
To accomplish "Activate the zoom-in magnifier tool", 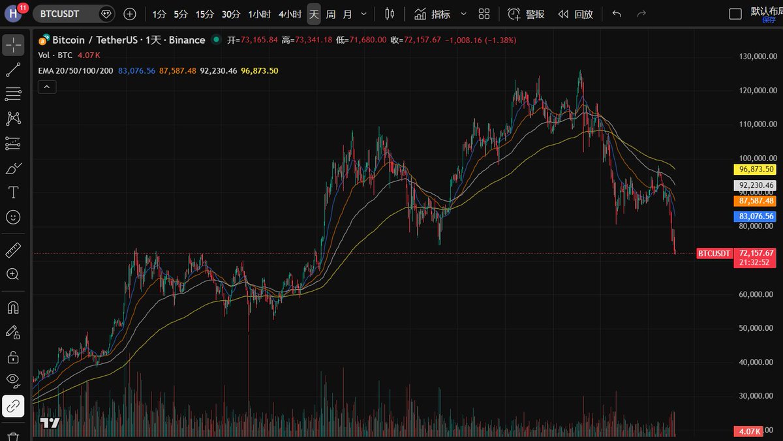I will [x=13, y=274].
